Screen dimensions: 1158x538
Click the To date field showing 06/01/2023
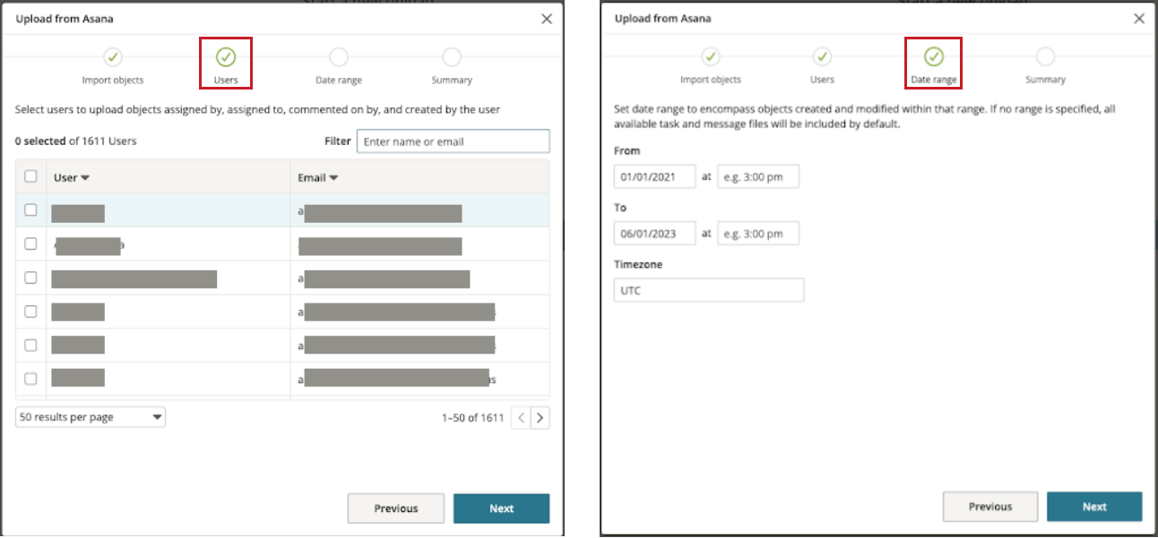pyautogui.click(x=654, y=234)
